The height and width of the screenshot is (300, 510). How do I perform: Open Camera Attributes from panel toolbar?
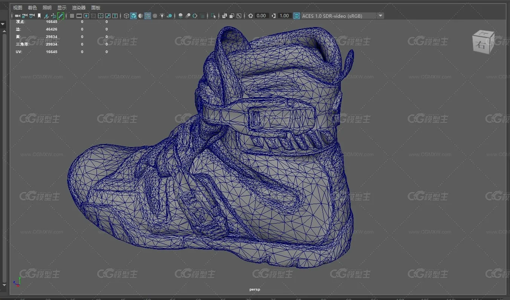[32, 16]
